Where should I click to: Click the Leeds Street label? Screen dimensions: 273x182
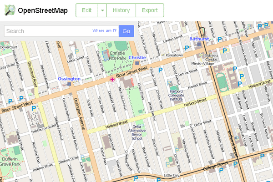tap(76, 60)
